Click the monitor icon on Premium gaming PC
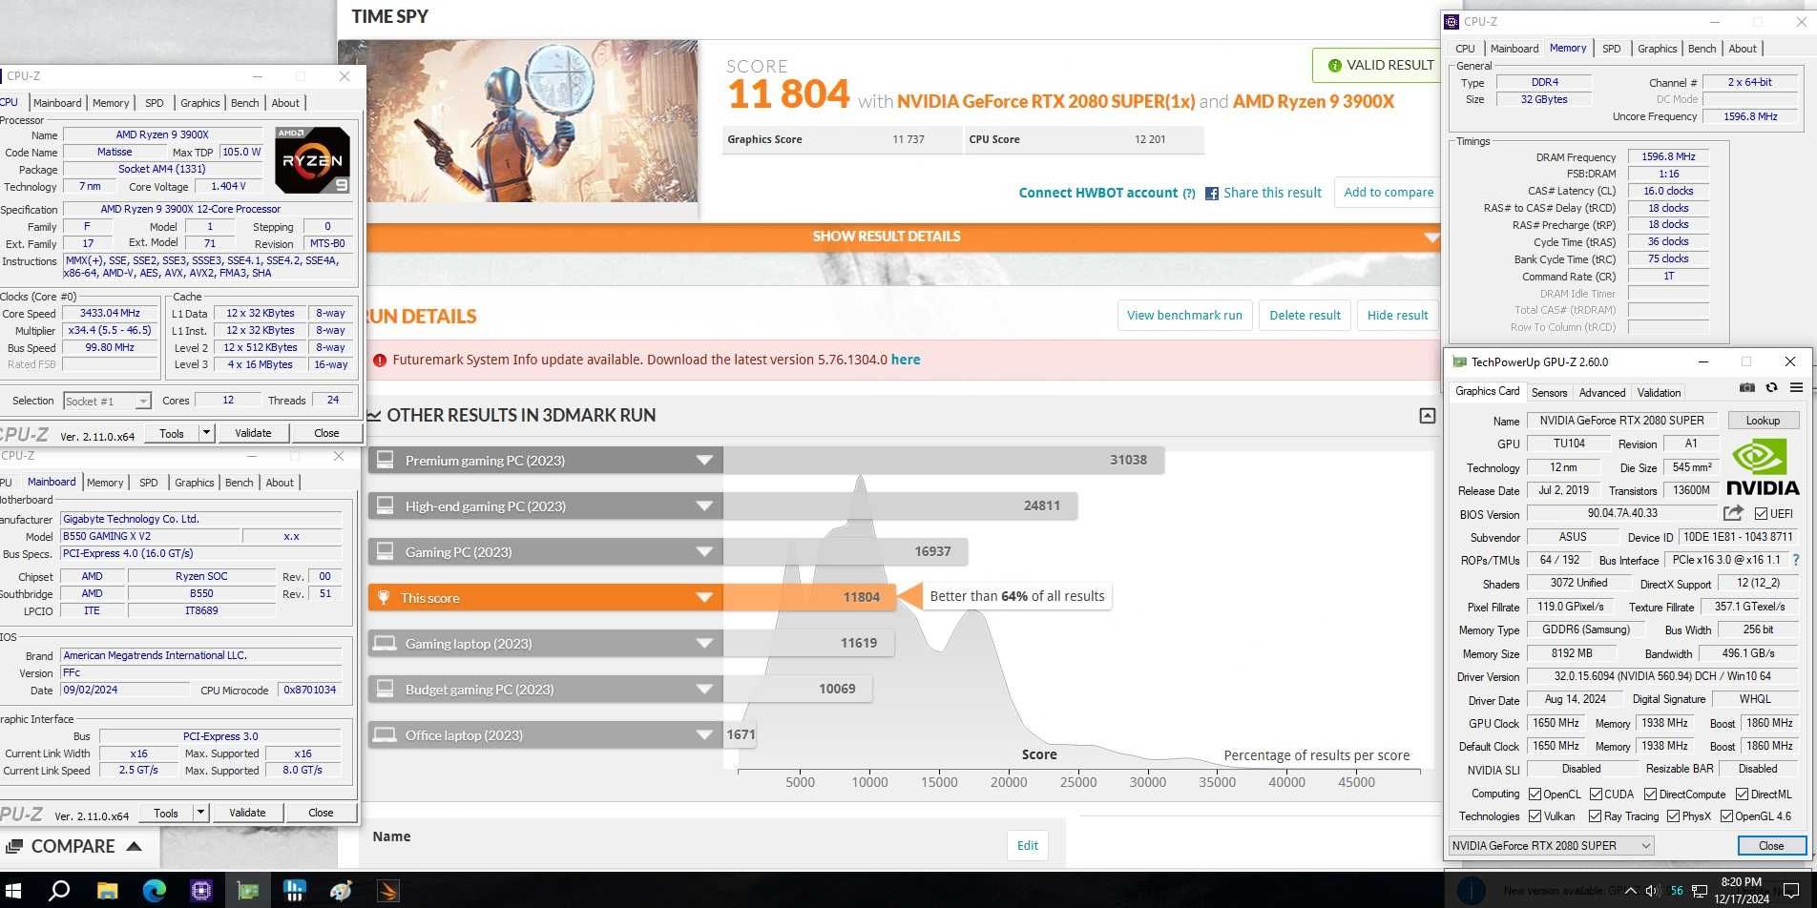 pos(385,460)
